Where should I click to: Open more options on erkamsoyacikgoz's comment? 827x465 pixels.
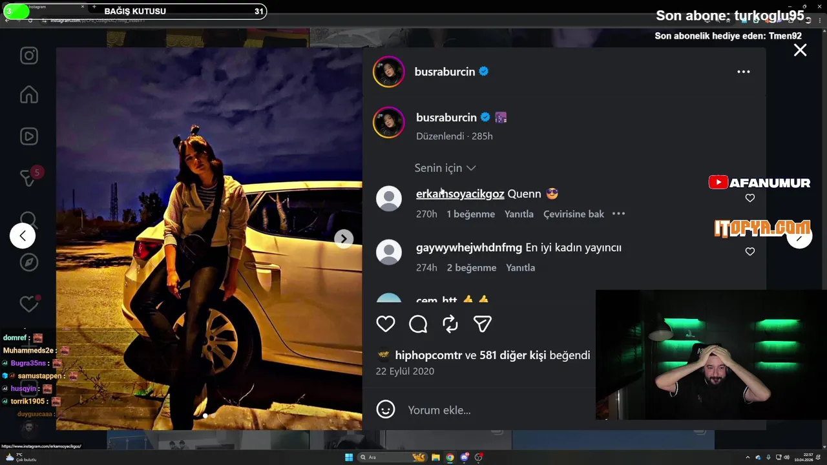click(618, 214)
